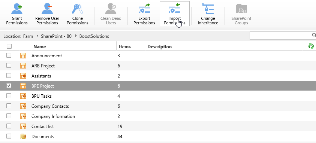Image resolution: width=316 pixels, height=143 pixels.
Task: Open Import Permissions tool
Action: coord(175,13)
